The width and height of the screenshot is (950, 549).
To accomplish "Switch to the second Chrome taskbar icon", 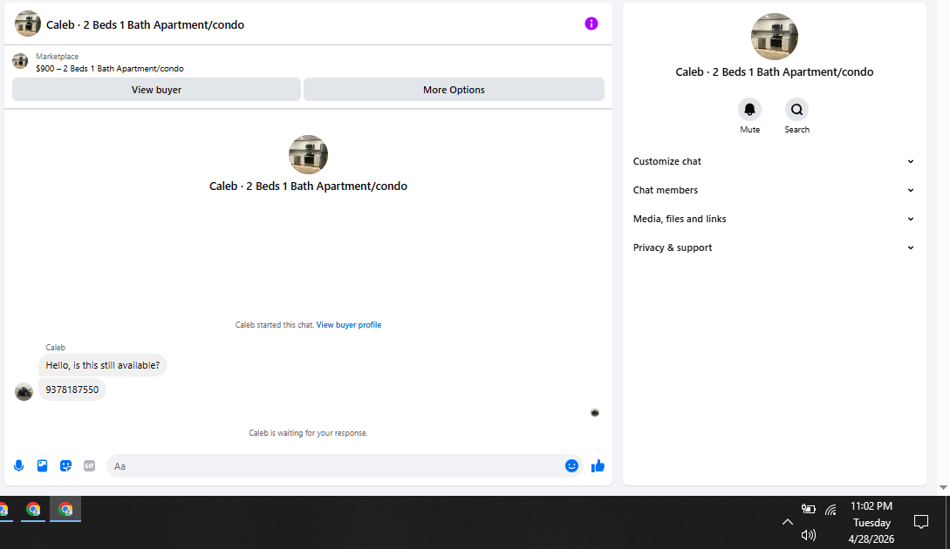I will coord(33,510).
